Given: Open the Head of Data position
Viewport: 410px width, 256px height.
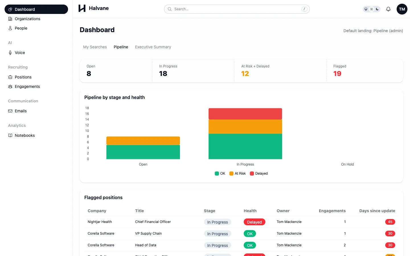Looking at the screenshot, I should click(145, 245).
